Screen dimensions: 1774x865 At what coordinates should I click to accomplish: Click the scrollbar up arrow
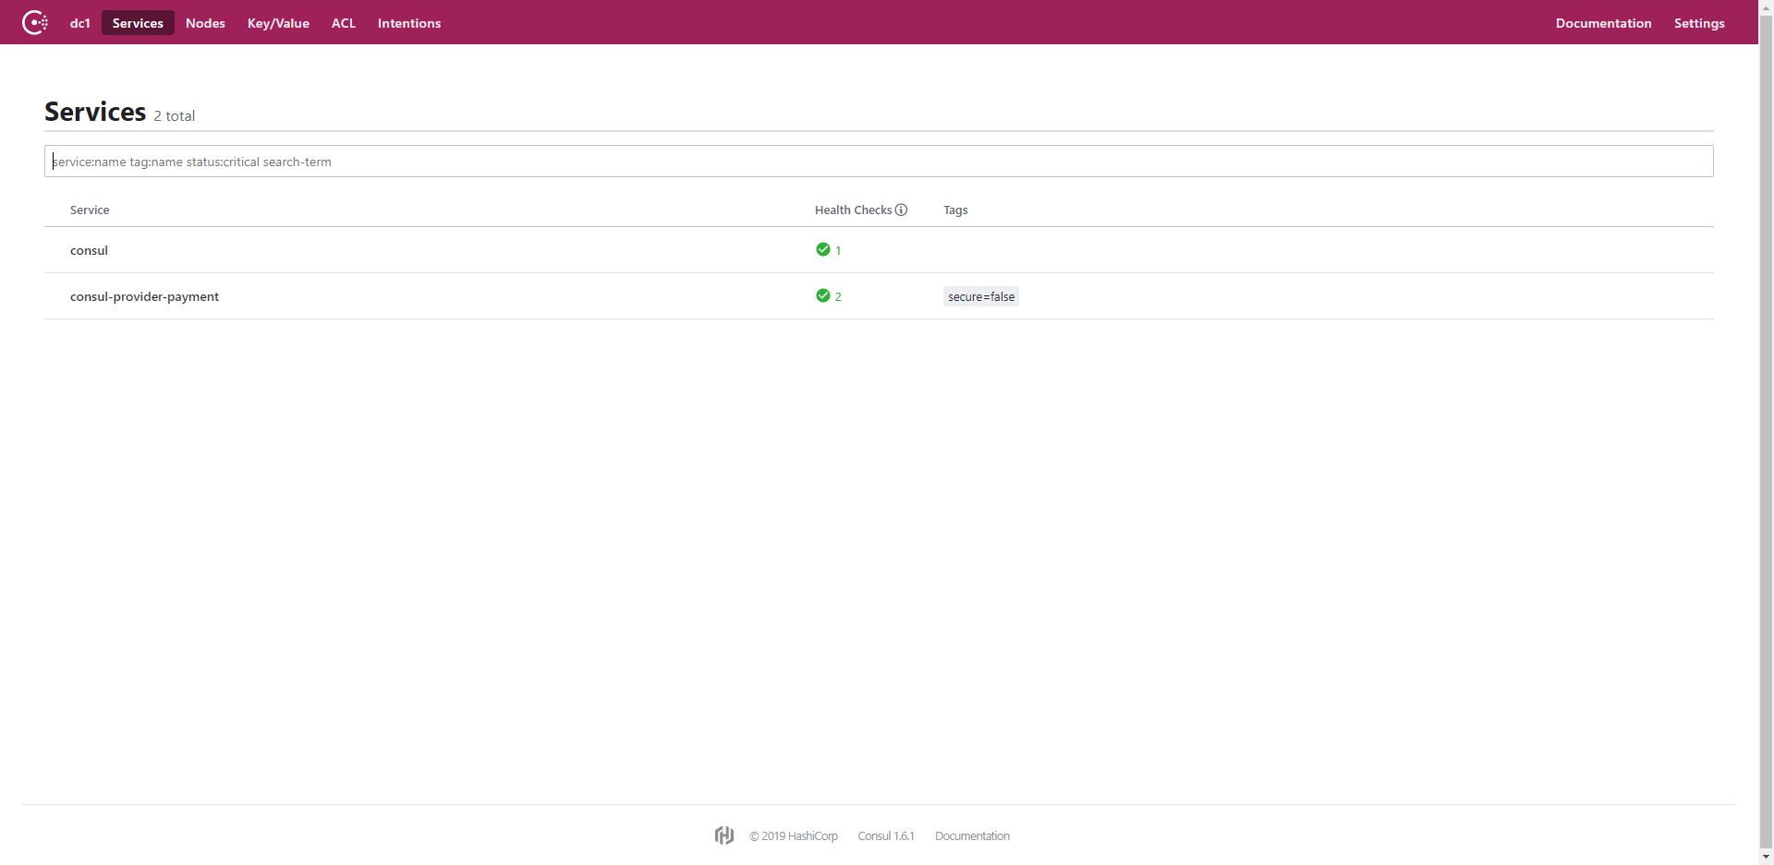[1766, 7]
